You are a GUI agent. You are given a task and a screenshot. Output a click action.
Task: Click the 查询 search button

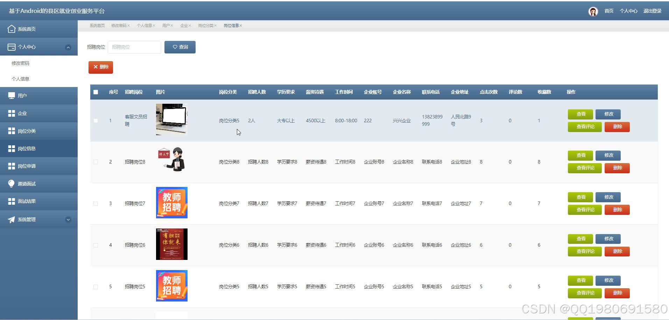[x=180, y=47]
